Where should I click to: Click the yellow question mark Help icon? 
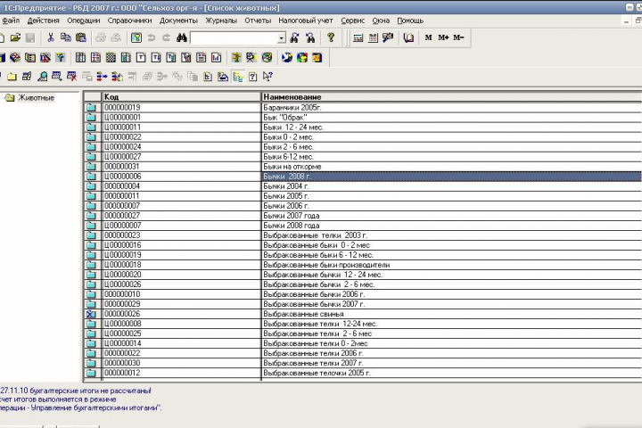pos(331,37)
